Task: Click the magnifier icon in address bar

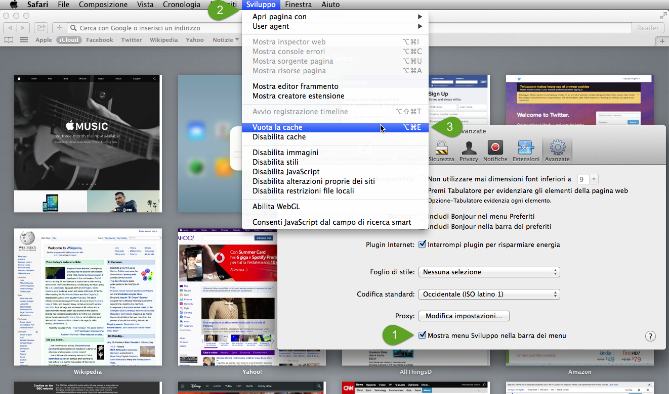Action: pos(74,28)
